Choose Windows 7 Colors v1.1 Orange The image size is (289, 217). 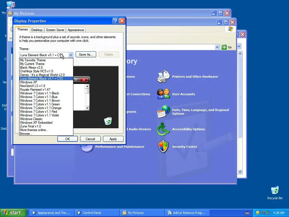point(46,108)
